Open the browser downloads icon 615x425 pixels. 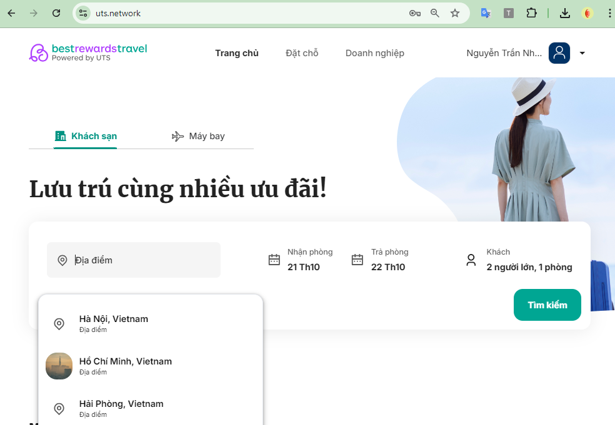[565, 13]
